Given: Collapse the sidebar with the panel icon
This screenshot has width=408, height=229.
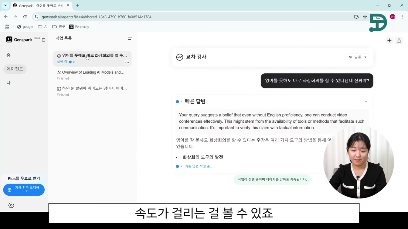Looking at the screenshot, I should point(43,40).
